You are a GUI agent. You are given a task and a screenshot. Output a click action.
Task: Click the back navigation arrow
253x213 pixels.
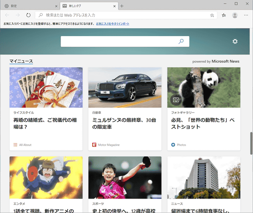click(x=7, y=15)
